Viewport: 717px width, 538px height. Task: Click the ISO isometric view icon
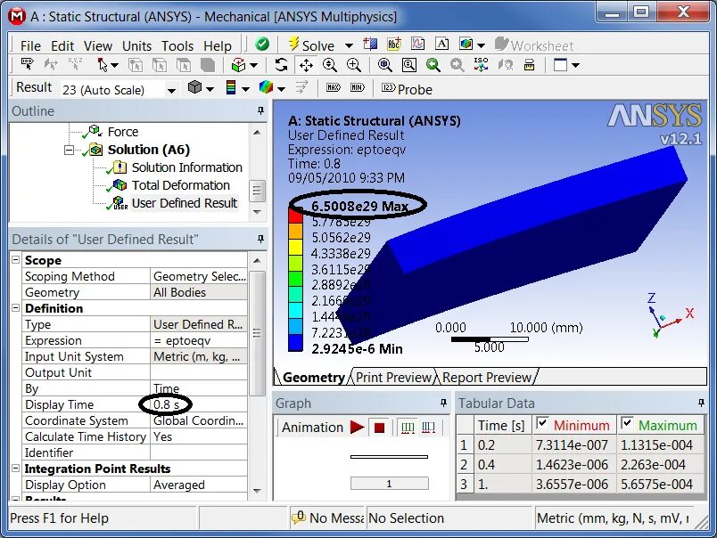click(x=482, y=64)
